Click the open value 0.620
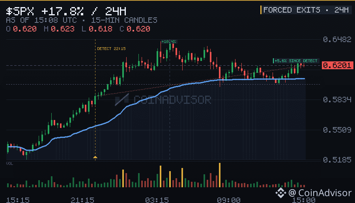This screenshot has width=355, height=203. pyautogui.click(x=25, y=29)
